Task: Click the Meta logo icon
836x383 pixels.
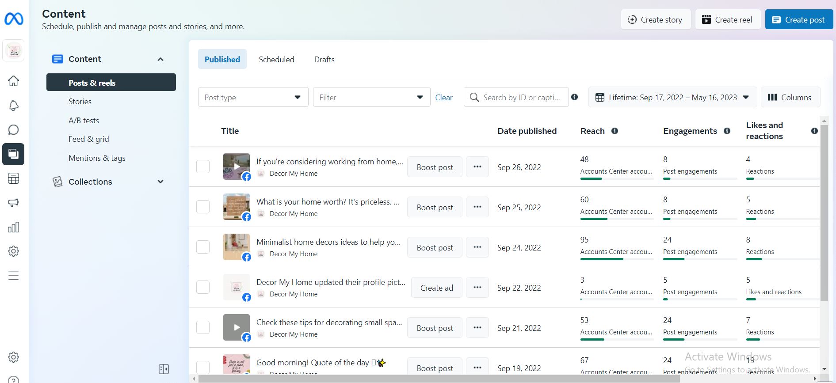Action: coord(14,19)
